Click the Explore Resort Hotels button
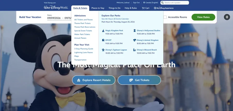 pyautogui.click(x=94, y=80)
